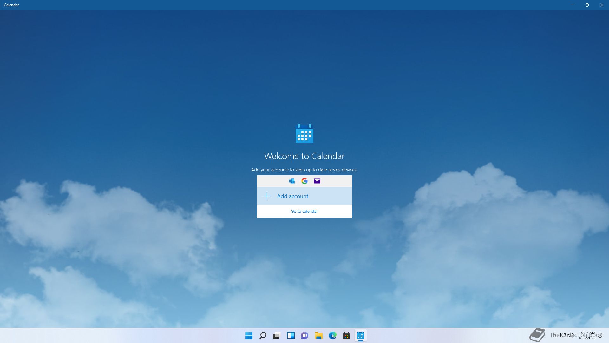This screenshot has width=609, height=343.
Task: Launch Microsoft Edge from taskbar
Action: [333, 335]
